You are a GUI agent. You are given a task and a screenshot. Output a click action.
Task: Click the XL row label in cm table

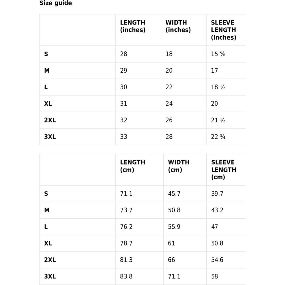(48, 243)
